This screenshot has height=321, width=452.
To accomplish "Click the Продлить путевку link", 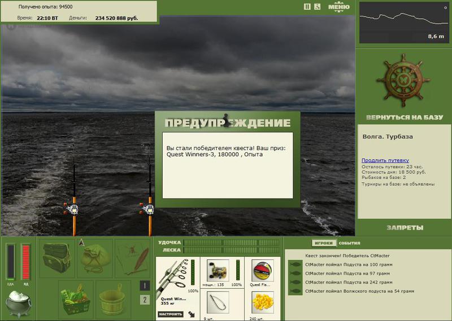I will point(385,160).
